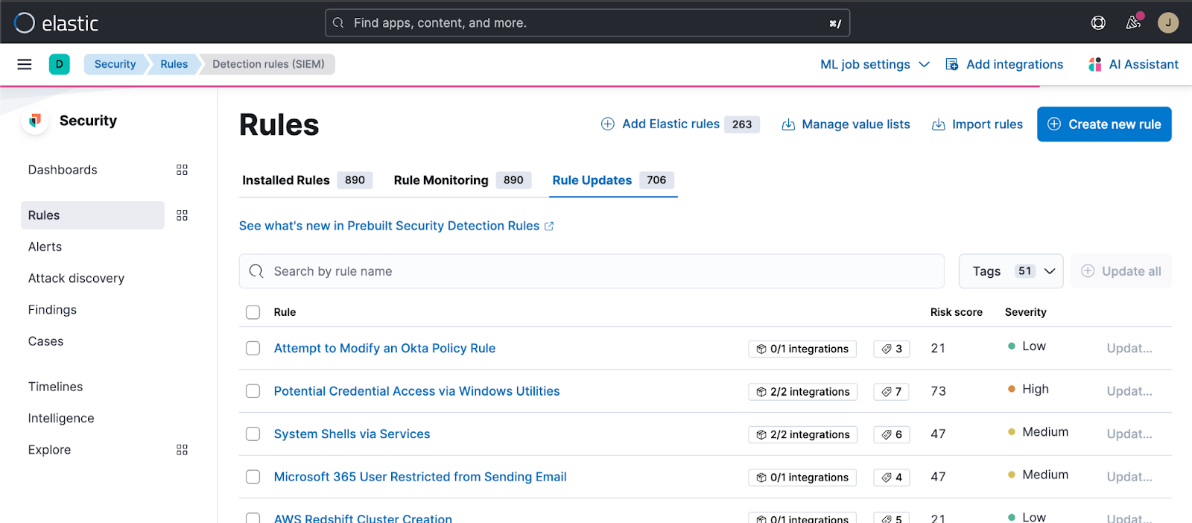Click the Import rules icon

pyautogui.click(x=938, y=124)
